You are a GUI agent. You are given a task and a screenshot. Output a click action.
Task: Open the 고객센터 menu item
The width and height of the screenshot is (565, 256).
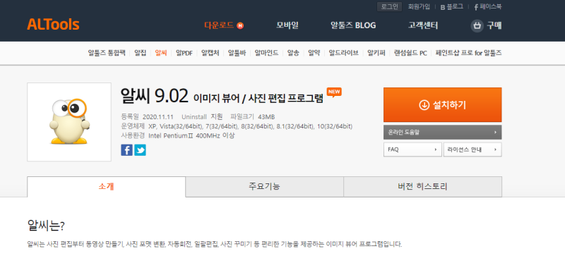[423, 25]
